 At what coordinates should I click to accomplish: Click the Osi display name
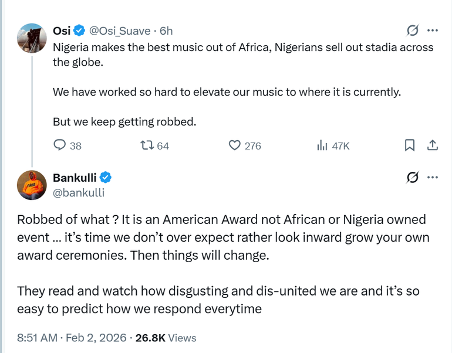pyautogui.click(x=62, y=30)
